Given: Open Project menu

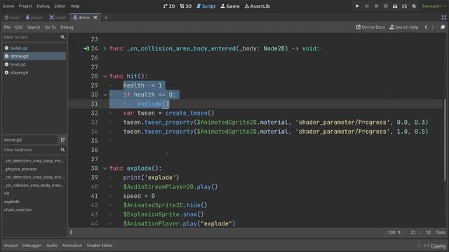Looking at the screenshot, I should point(25,6).
